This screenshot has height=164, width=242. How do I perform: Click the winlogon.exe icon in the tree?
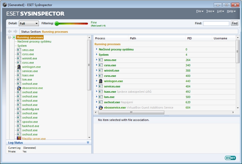pyautogui.click(x=19, y=67)
